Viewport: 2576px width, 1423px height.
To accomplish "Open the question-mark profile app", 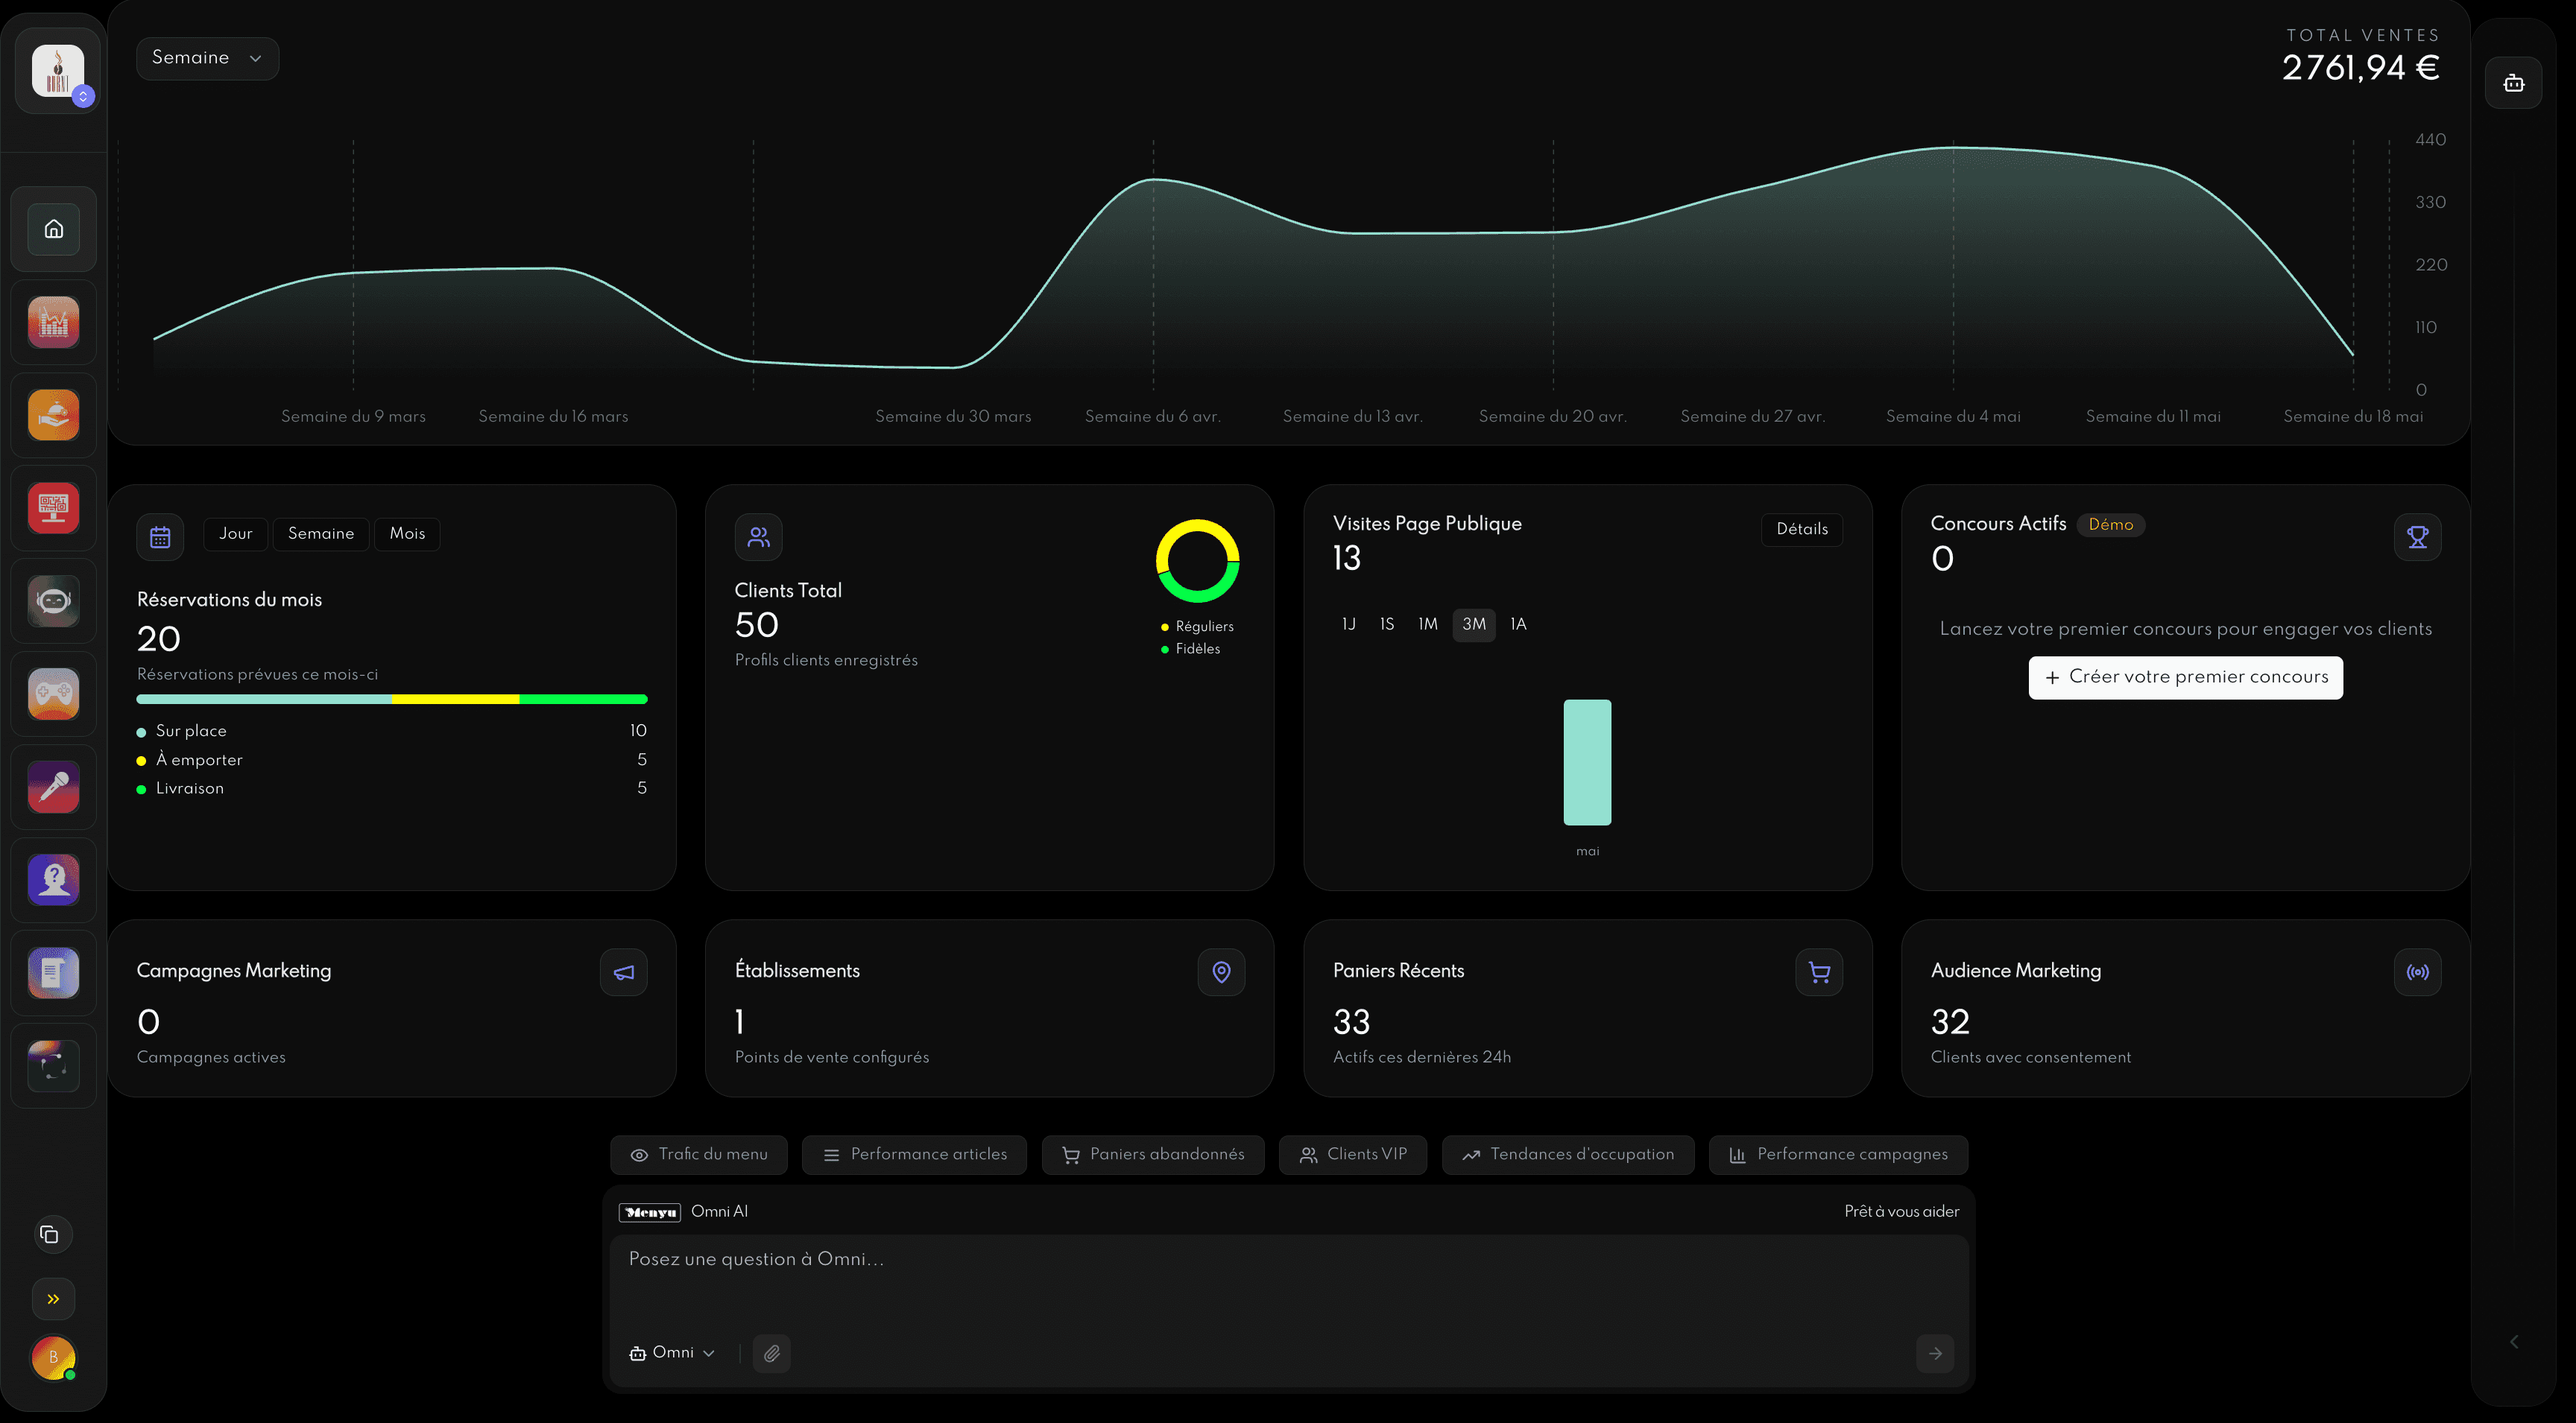I will pos(54,879).
